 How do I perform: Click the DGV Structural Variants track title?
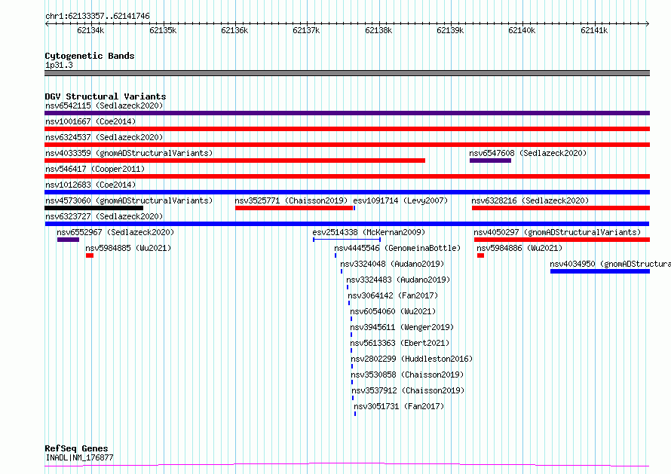pos(106,96)
